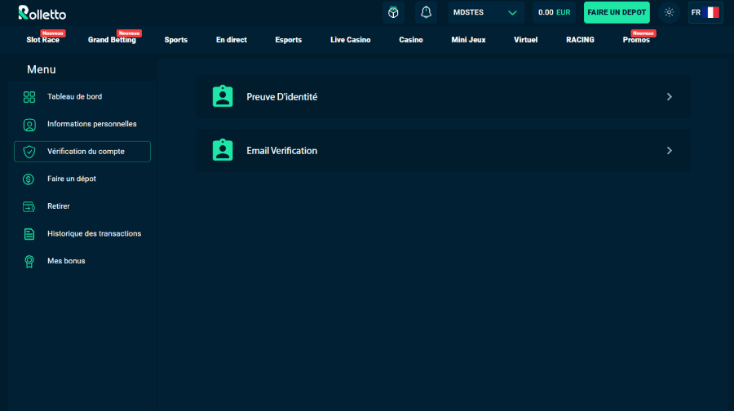Click the Mes bonus medal icon
This screenshot has width=734, height=411.
coord(29,261)
